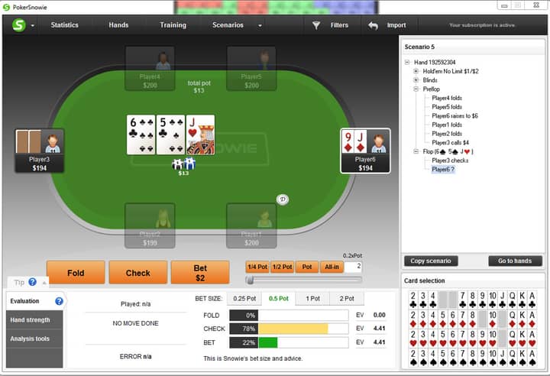Open the Scenarios dropdown arrow
Image resolution: width=550 pixels, height=376 pixels.
[260, 26]
